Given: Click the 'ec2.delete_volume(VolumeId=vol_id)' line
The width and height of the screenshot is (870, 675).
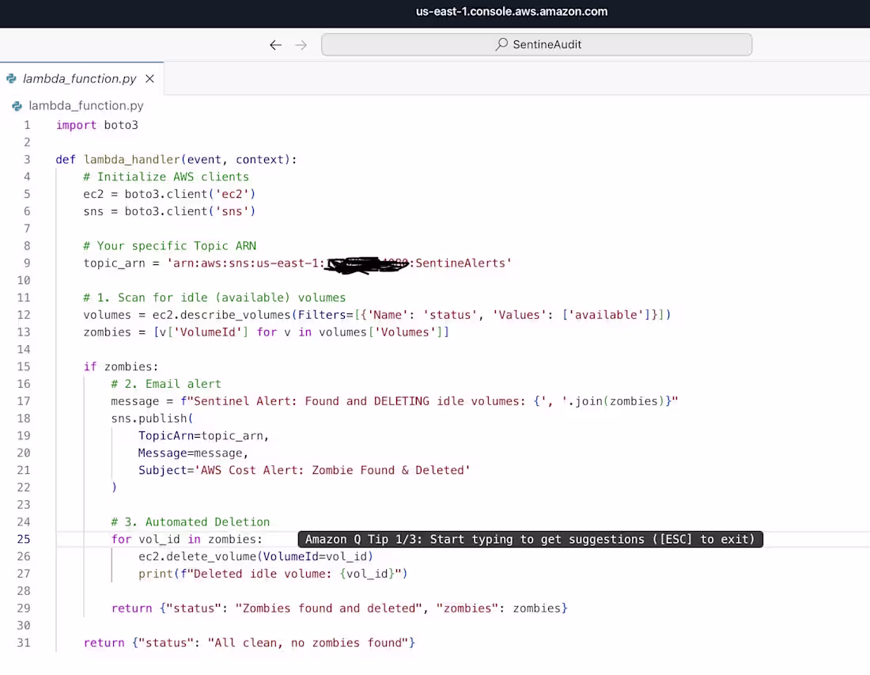Looking at the screenshot, I should pos(255,556).
